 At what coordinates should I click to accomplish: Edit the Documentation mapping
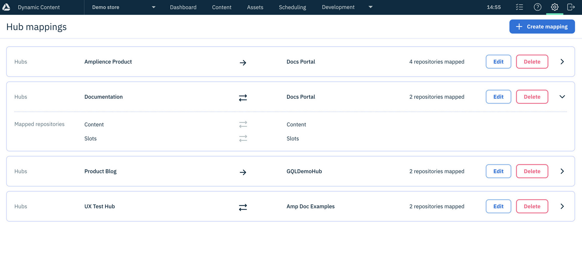(498, 97)
